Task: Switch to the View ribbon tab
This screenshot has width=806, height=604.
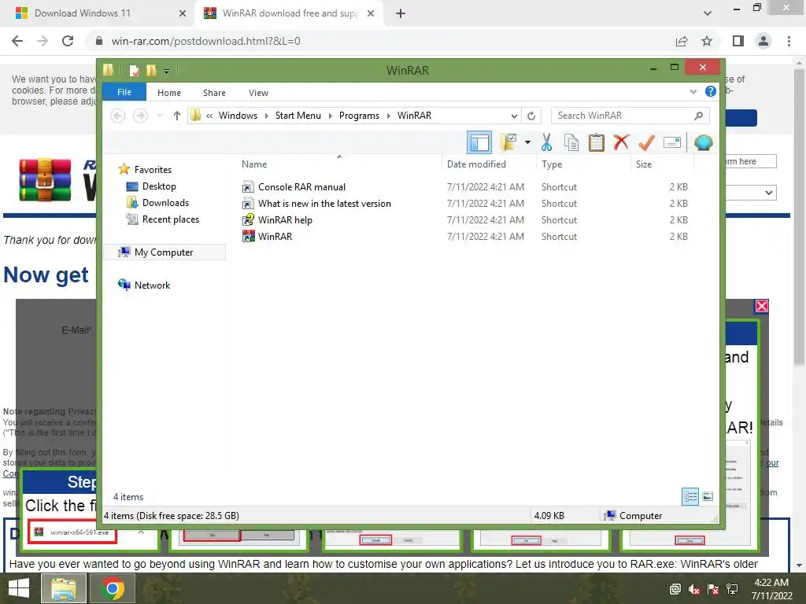Action: (258, 93)
